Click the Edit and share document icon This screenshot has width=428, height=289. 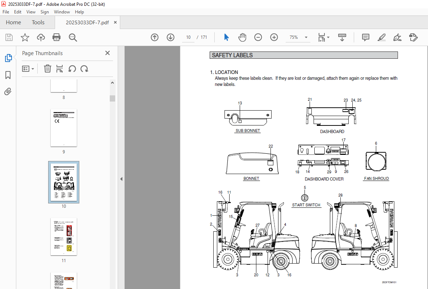pyautogui.click(x=413, y=37)
